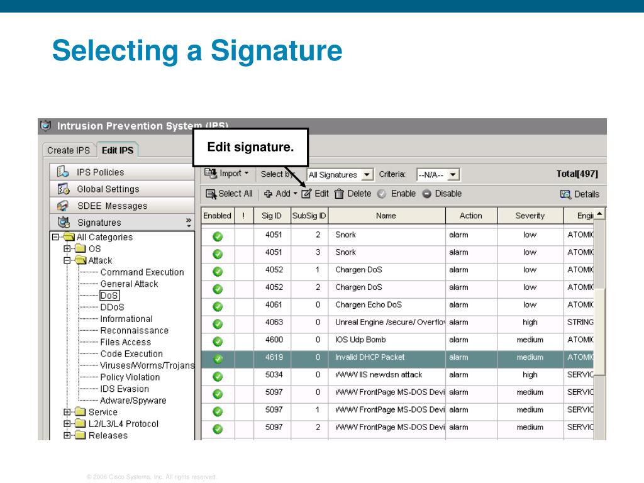Open the Criteria dropdown
Image resolution: width=644 pixels, height=483 pixels.
(453, 175)
